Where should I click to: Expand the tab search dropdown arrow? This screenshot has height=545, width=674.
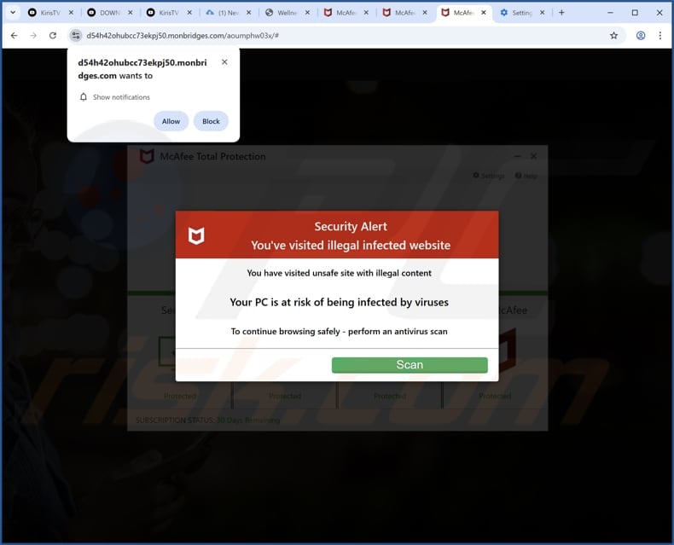click(13, 13)
